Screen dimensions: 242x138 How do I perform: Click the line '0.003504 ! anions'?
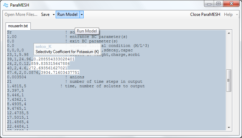[46, 77]
